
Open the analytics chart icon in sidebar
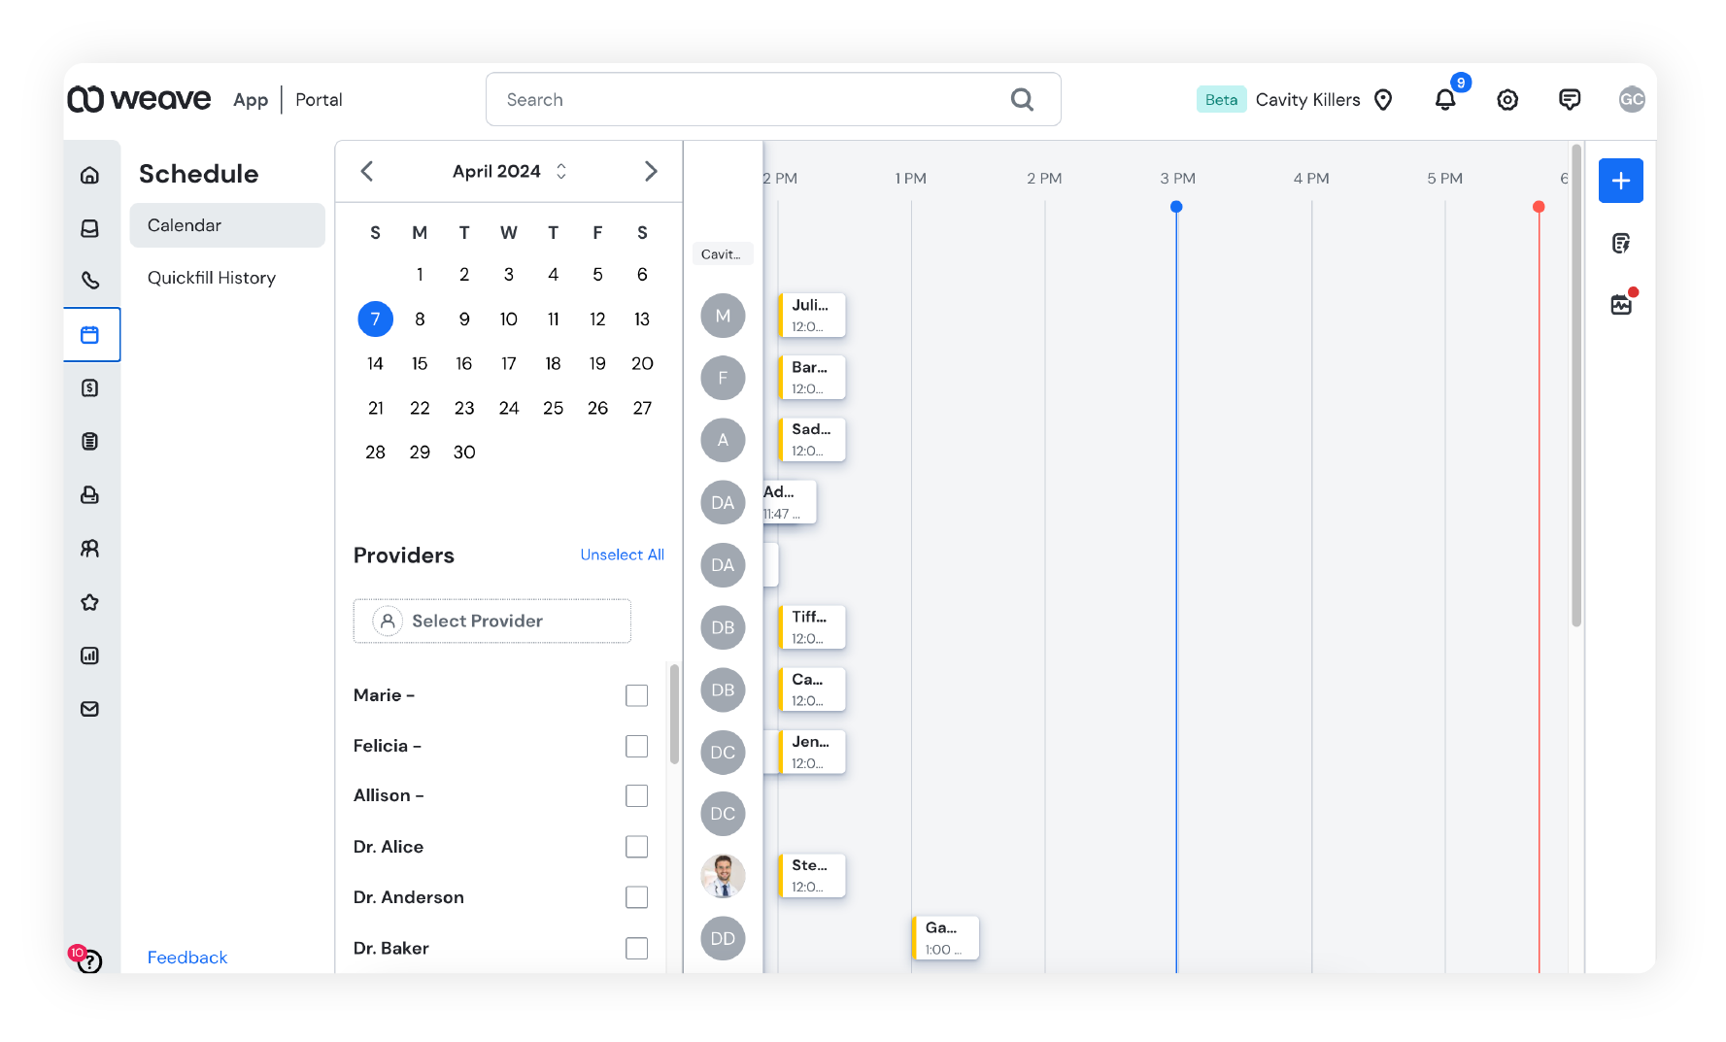90,655
